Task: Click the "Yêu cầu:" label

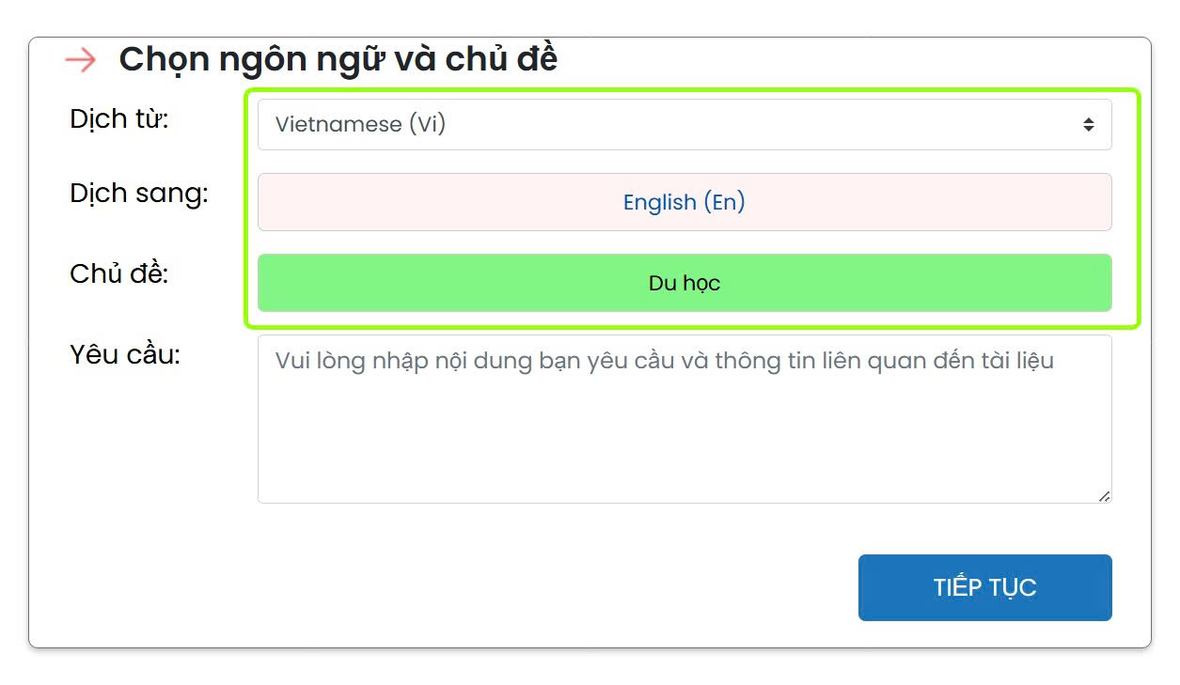Action: click(125, 355)
